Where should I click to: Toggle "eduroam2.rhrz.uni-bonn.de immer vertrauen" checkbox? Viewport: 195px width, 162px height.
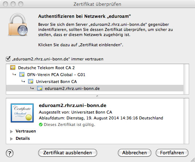tap(8, 59)
